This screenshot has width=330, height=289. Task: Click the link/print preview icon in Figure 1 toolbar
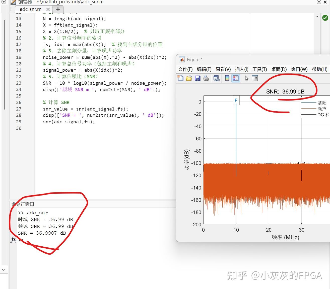click(216, 78)
